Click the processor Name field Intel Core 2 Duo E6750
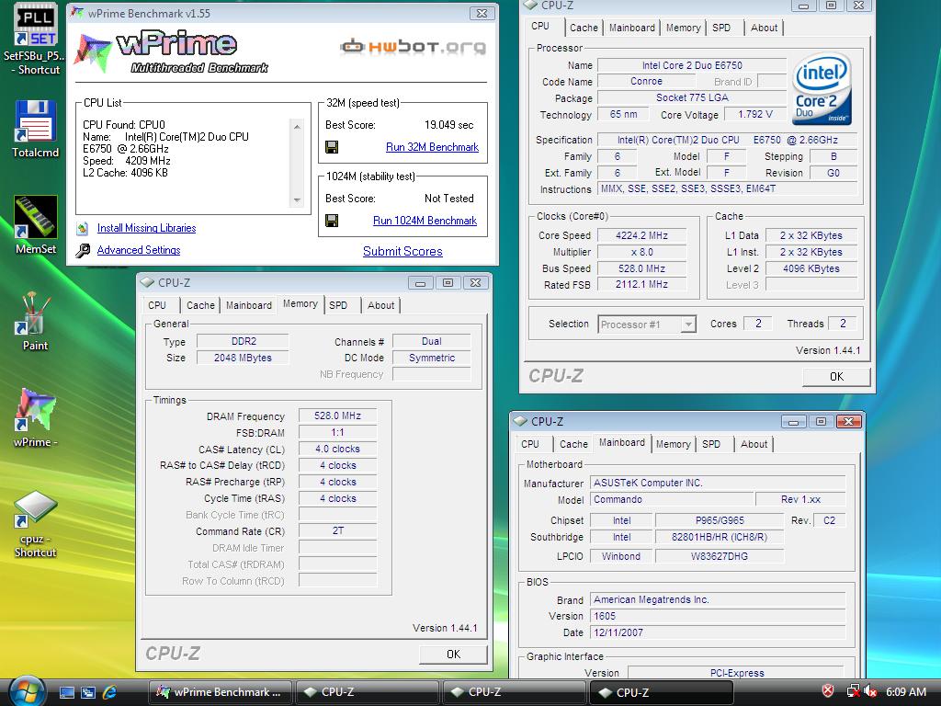941x706 pixels. pyautogui.click(x=692, y=65)
